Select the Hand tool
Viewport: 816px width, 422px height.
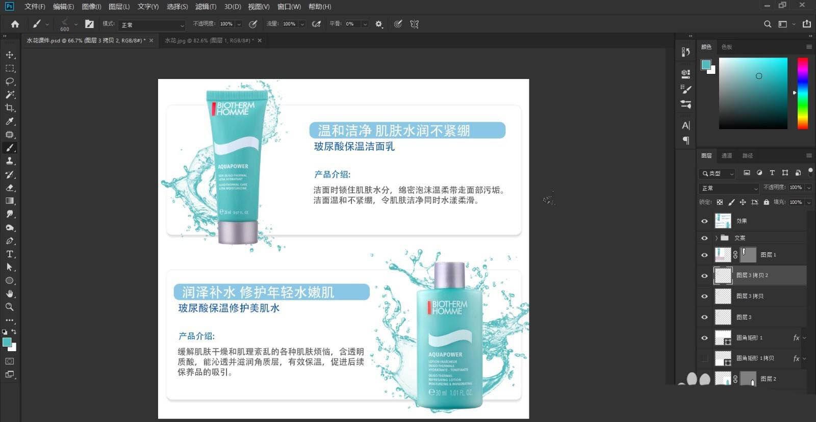point(10,294)
